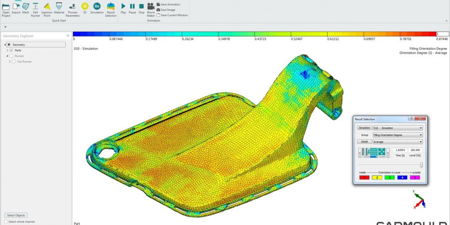The width and height of the screenshot is (450, 225).
Task: Tick the Select whole channel checkbox
Action: click(x=6, y=222)
